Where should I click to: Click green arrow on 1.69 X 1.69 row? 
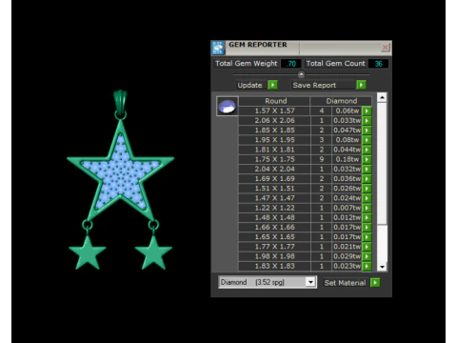[367, 179]
